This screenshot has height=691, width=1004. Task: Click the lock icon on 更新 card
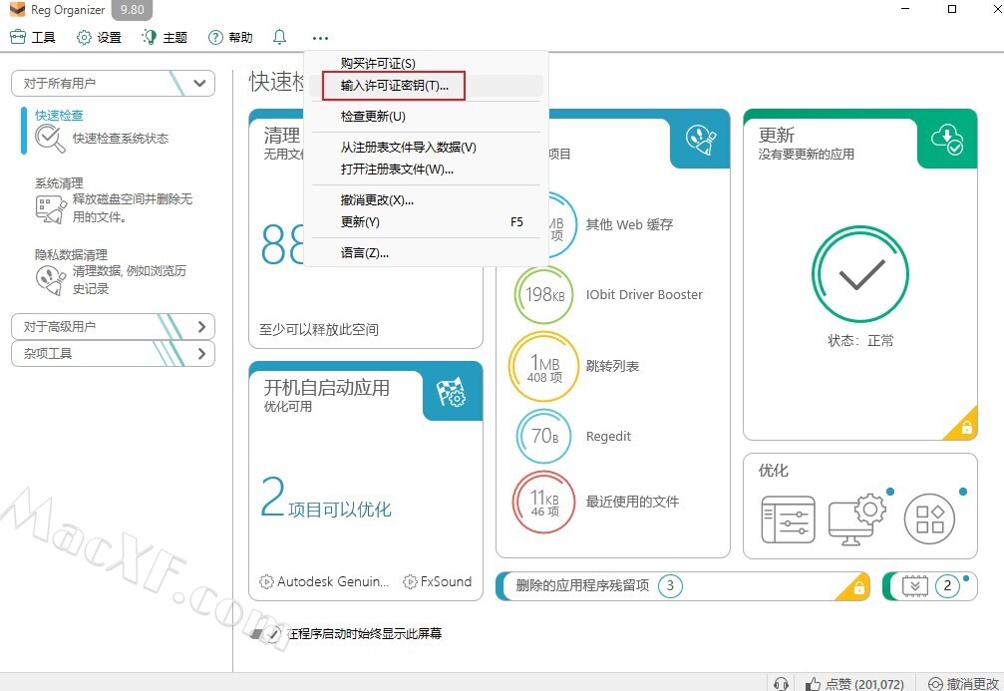click(967, 428)
